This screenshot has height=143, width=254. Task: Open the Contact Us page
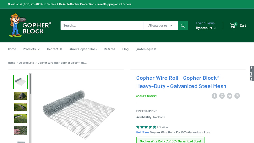tap(55, 49)
